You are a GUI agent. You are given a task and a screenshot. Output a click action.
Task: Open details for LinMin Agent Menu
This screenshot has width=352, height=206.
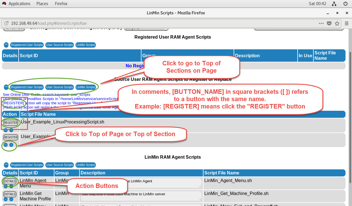point(10,181)
